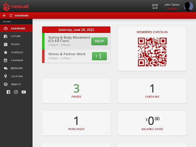Click the Calendar icon in sidebar
This screenshot has height=147, width=196.
5,60
